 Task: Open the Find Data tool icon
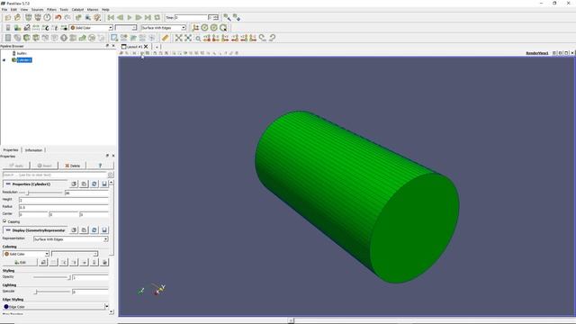tap(88, 17)
